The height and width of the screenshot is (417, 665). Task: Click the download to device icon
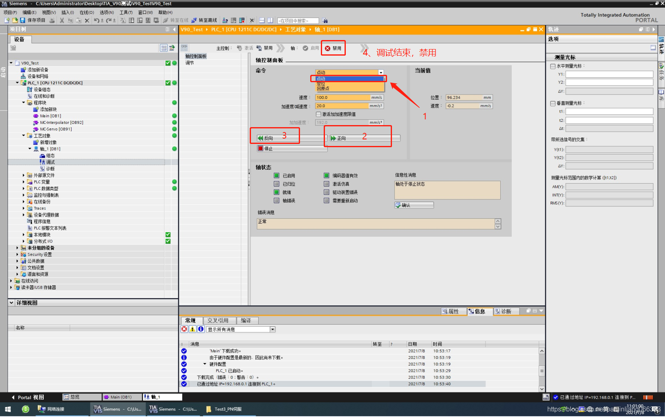click(132, 20)
